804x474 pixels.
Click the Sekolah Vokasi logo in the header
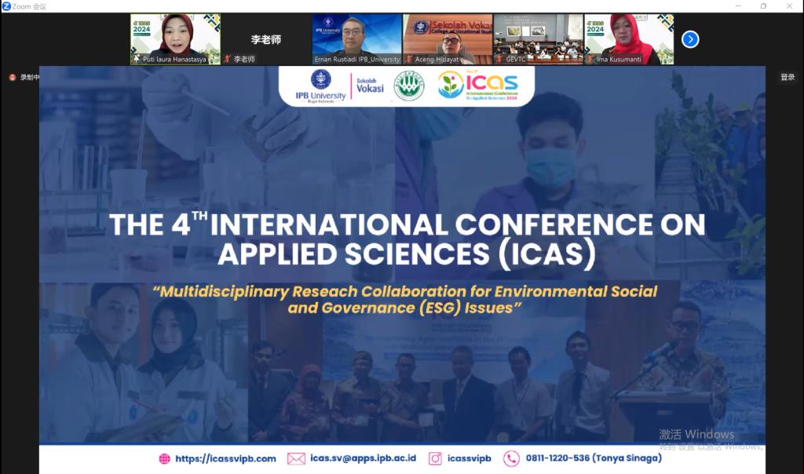pyautogui.click(x=370, y=85)
